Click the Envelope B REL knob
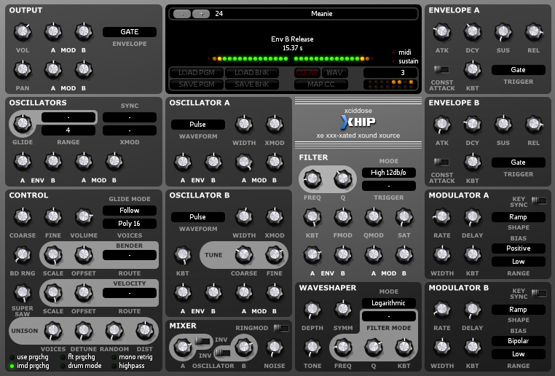Image resolution: width=555 pixels, height=376 pixels. tap(534, 124)
